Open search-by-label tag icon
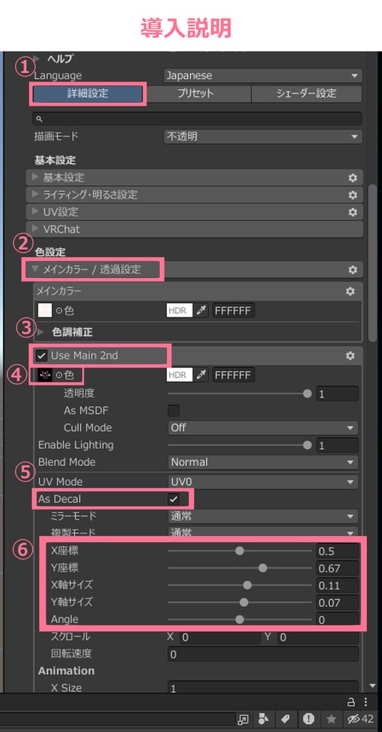The image size is (382, 732). point(285,718)
